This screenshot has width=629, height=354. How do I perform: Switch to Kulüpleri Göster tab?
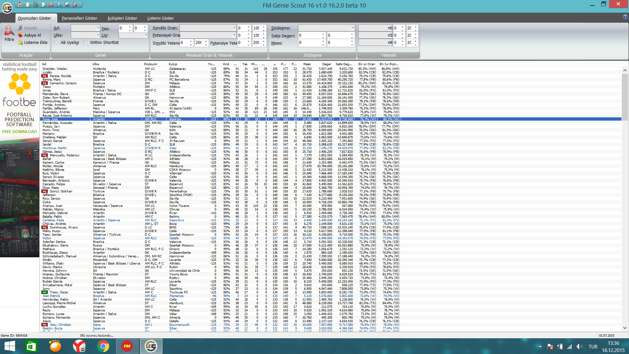coord(123,18)
